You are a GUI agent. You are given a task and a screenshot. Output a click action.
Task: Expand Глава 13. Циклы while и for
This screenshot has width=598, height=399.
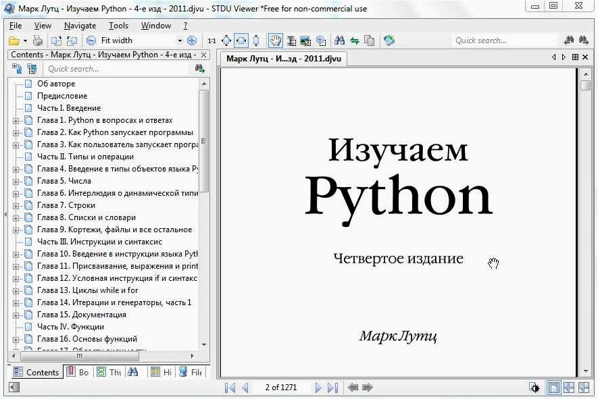[16, 291]
